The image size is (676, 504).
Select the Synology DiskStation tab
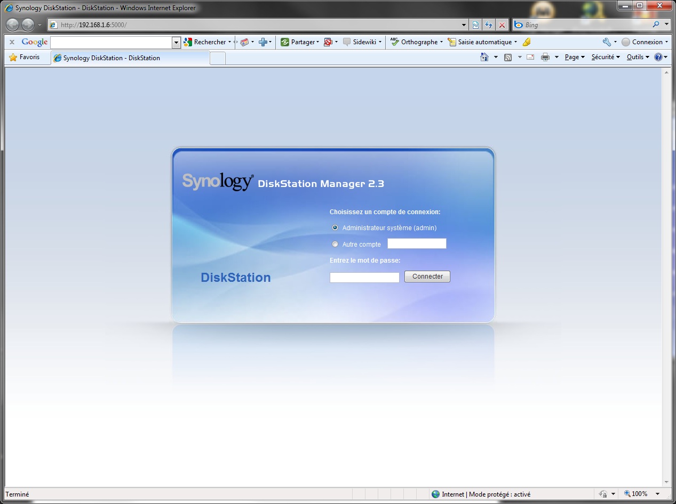tap(130, 58)
